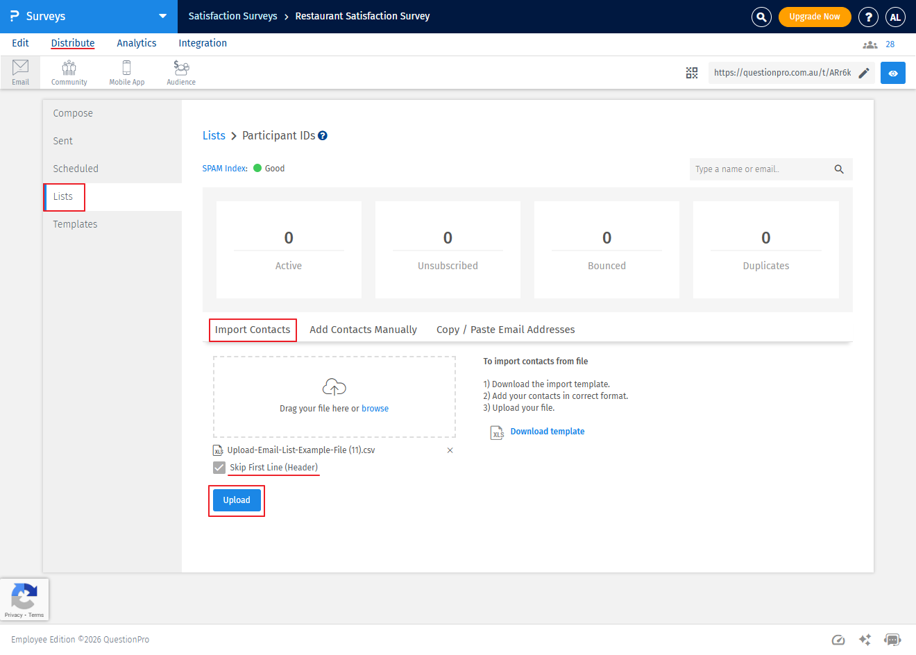This screenshot has width=916, height=655.
Task: Click the name or email search field
Action: 761,169
